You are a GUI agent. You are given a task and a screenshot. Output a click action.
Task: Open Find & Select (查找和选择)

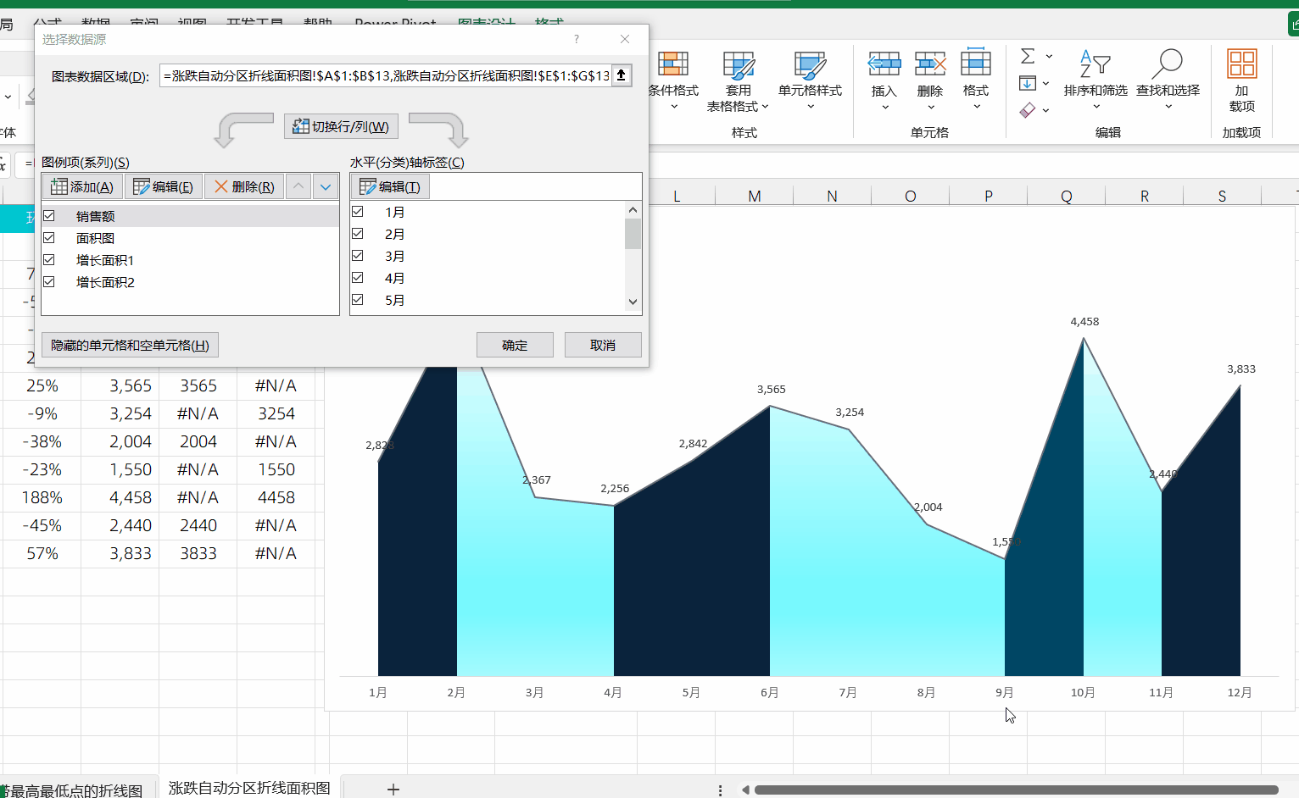[x=1168, y=80]
